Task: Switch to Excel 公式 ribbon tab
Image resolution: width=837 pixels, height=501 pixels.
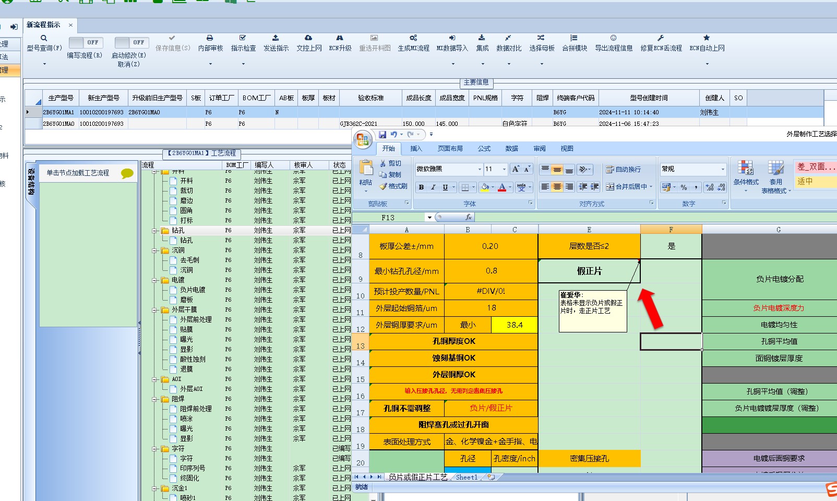Action: (484, 149)
